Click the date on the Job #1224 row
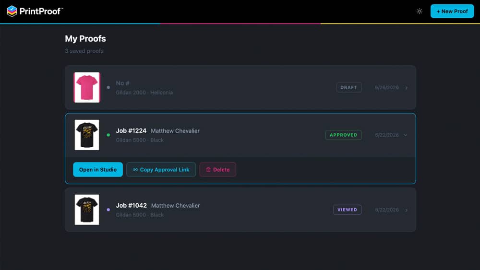Screen dimensions: 480x270 point(386,135)
